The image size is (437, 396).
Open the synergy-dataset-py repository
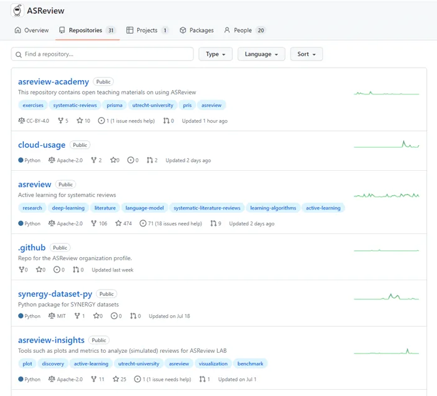pyautogui.click(x=55, y=294)
